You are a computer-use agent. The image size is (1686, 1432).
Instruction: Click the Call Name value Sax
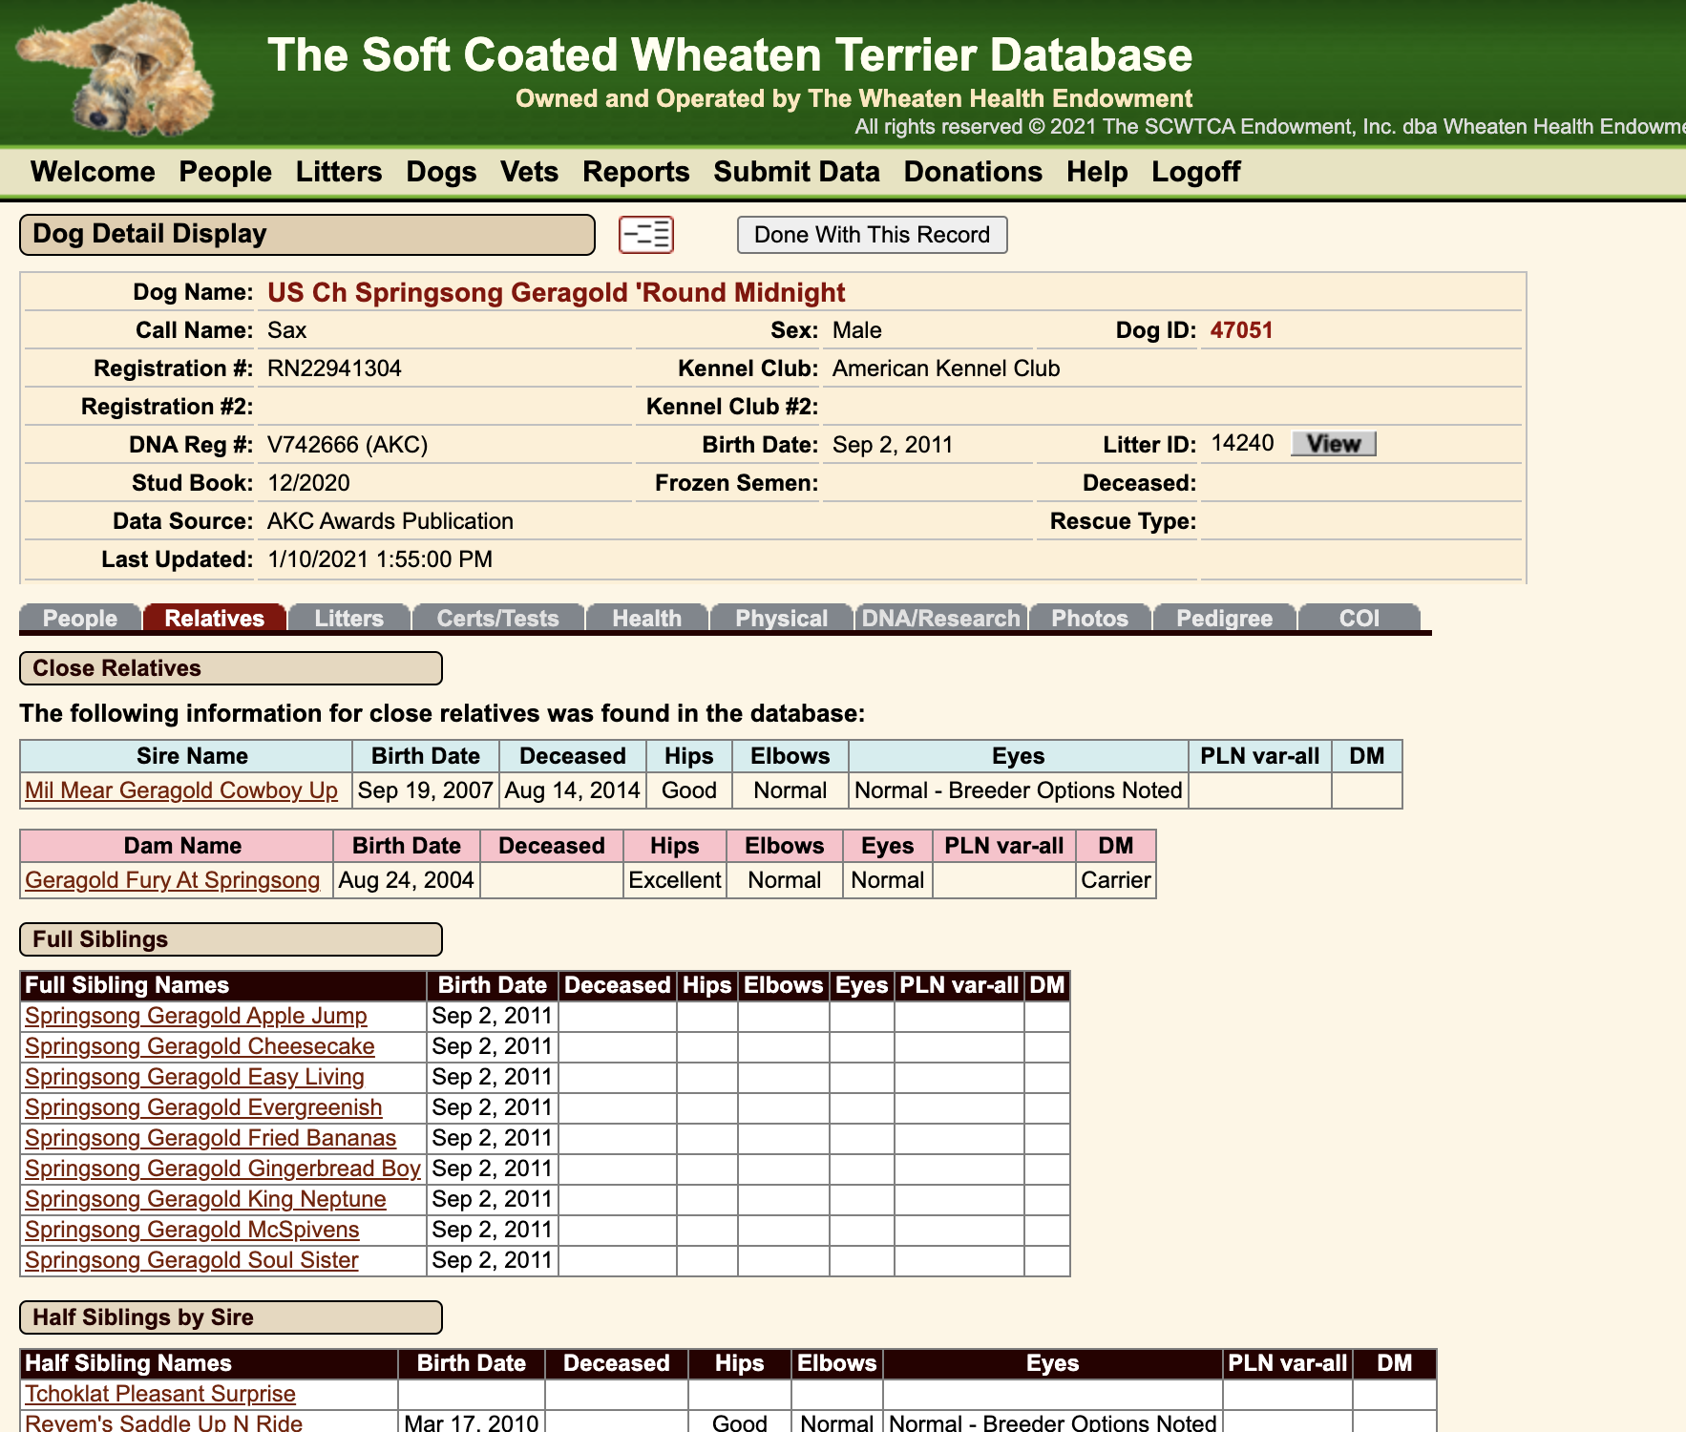(286, 330)
